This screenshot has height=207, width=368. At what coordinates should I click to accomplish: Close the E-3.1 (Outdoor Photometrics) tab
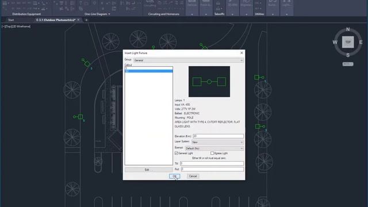click(79, 20)
